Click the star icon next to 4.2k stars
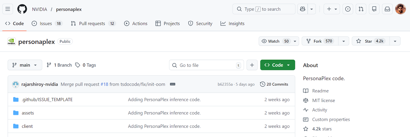Screen dimensions: 410x137 click(x=306, y=129)
